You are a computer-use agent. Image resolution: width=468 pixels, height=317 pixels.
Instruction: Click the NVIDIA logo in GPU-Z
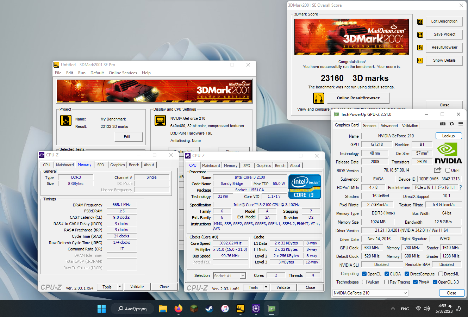(x=448, y=153)
